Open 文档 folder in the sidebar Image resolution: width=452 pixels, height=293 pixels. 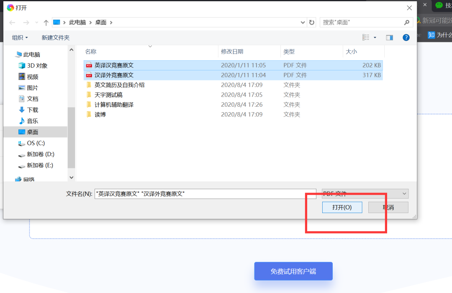28,99
